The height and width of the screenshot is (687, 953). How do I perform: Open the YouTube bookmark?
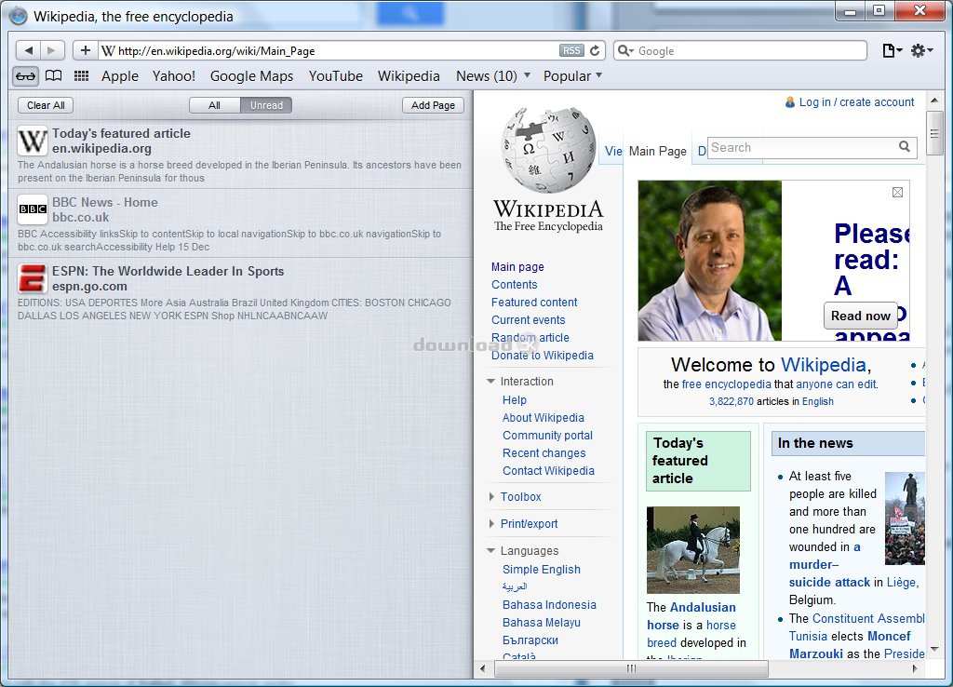pyautogui.click(x=335, y=76)
